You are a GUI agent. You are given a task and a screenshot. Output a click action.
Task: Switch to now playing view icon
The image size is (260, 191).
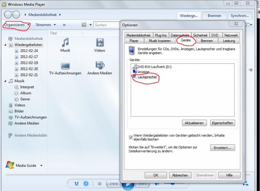click(x=246, y=184)
